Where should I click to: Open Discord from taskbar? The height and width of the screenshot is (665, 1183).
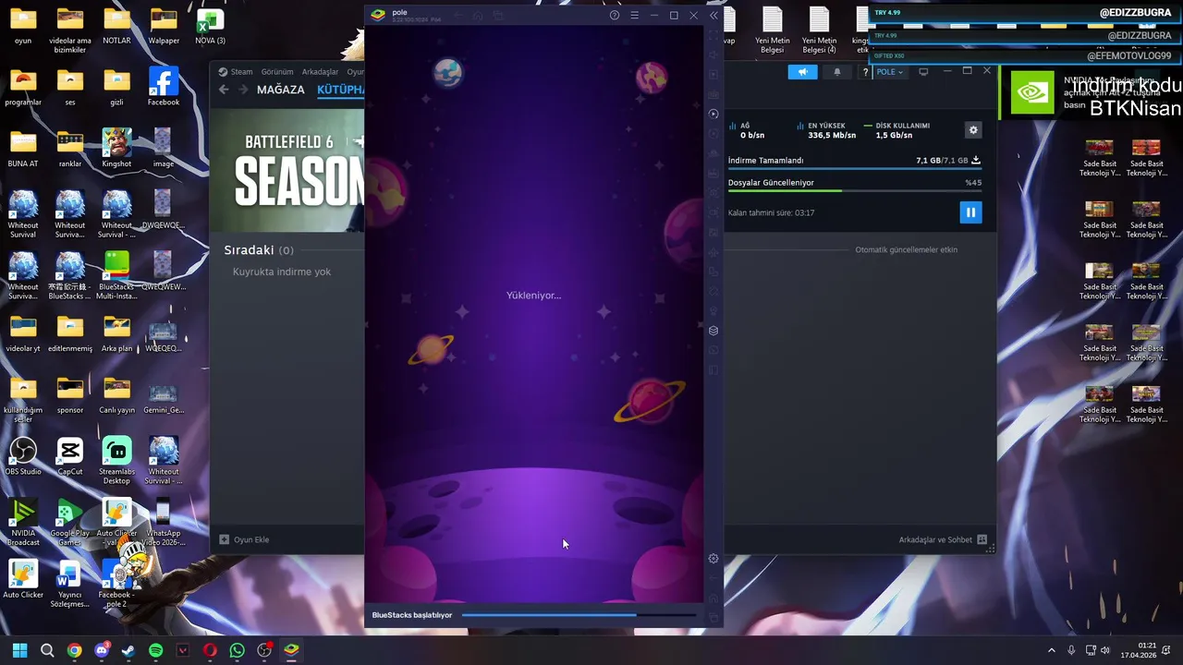click(x=102, y=650)
